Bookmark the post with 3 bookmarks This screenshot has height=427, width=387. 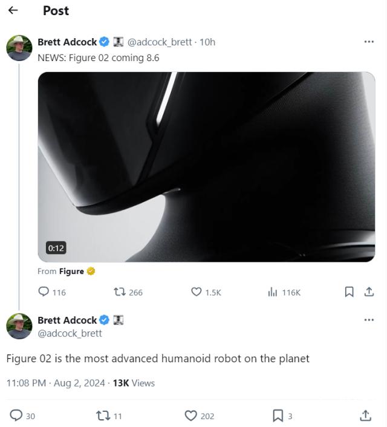pyautogui.click(x=278, y=416)
